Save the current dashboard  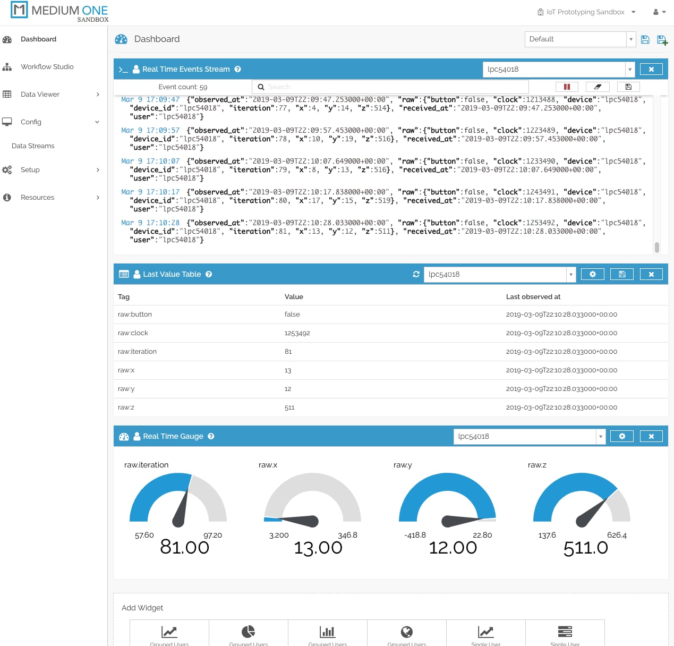point(645,39)
